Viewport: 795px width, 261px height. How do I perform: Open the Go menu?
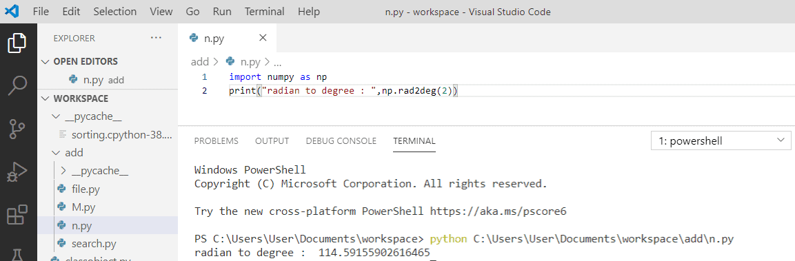(192, 11)
